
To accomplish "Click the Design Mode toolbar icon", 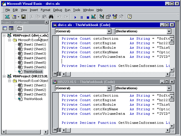I will pyautogui.click(x=94, y=17).
